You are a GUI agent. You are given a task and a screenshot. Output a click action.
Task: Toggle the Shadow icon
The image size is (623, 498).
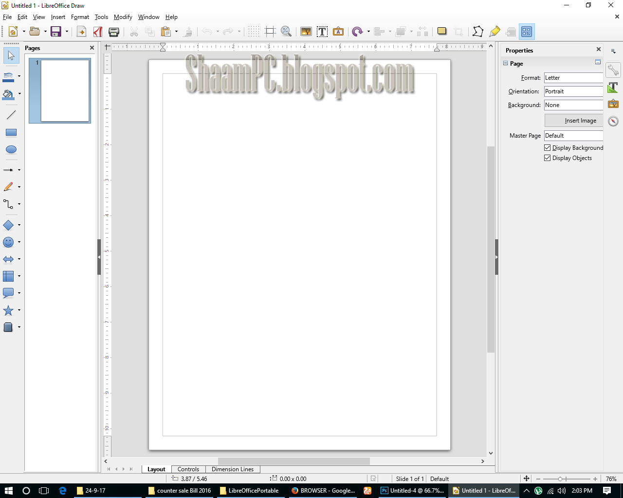point(442,32)
